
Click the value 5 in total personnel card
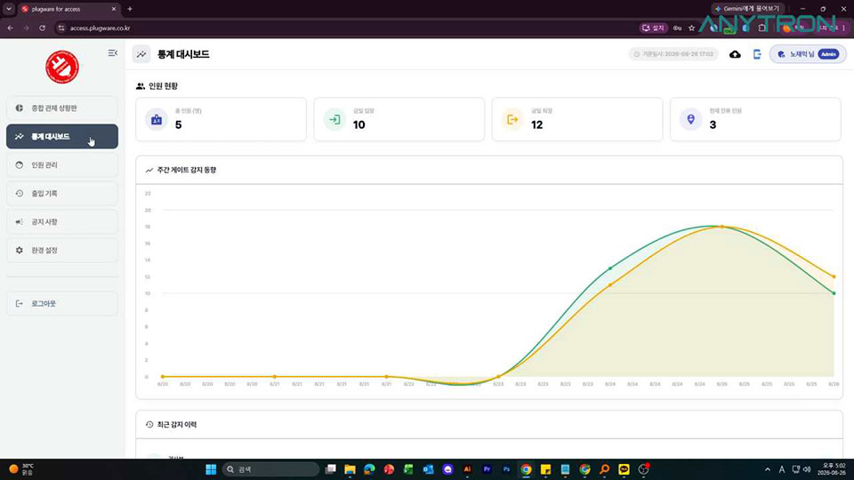coord(178,124)
